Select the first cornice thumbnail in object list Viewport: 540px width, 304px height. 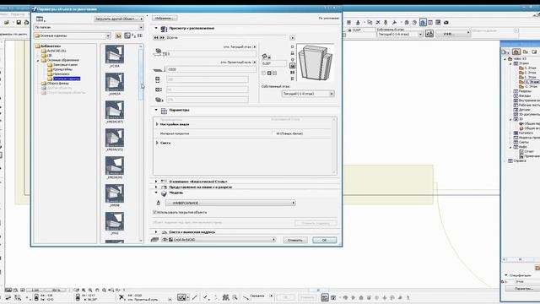point(115,54)
